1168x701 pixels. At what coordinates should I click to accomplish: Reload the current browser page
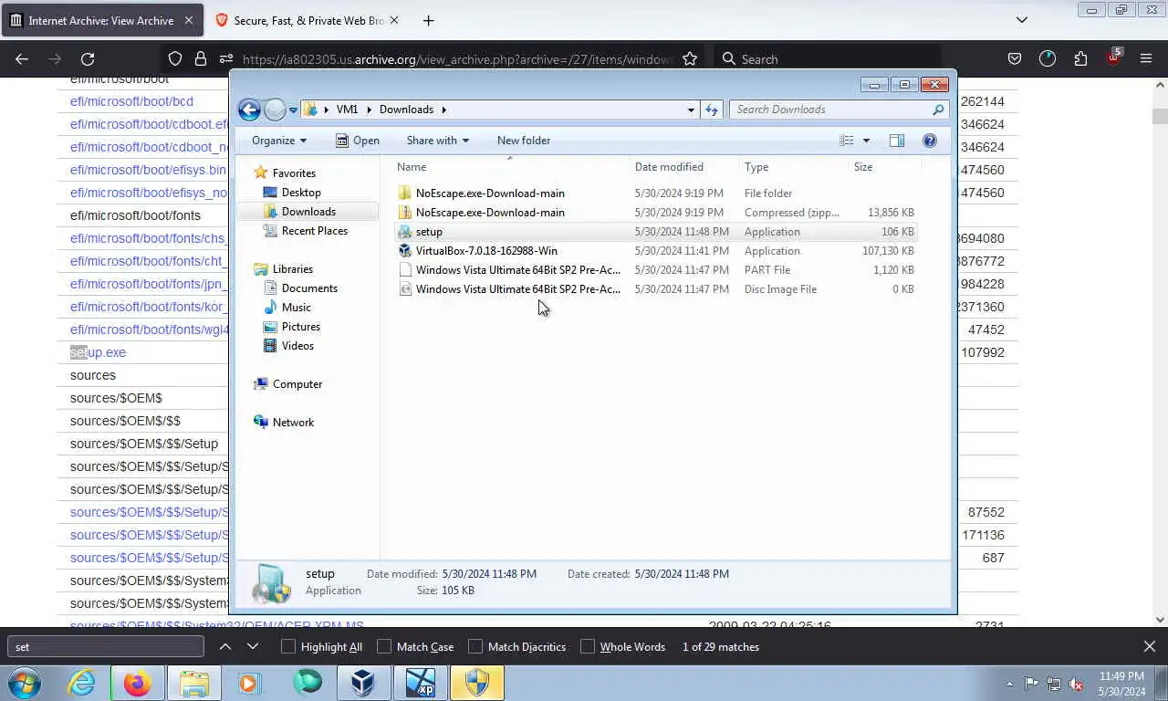(x=88, y=59)
